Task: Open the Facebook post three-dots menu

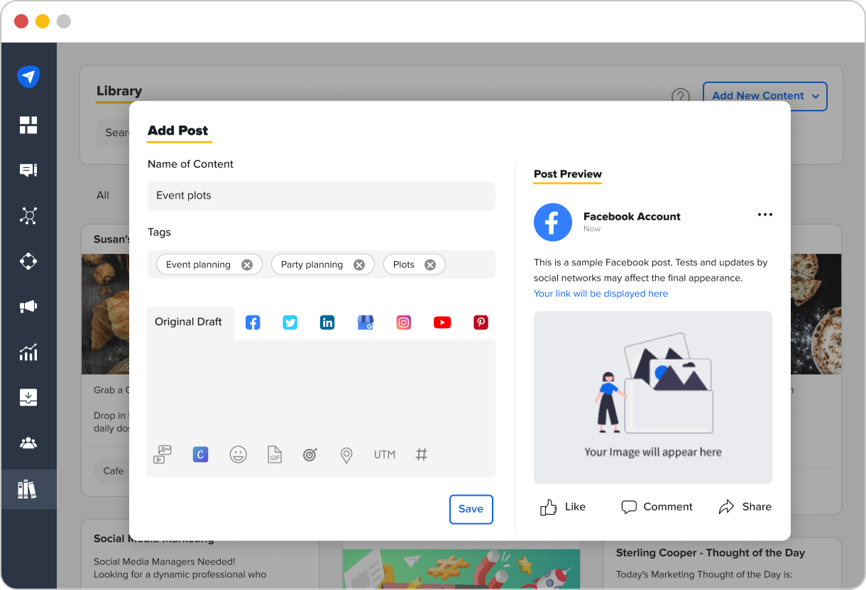Action: [x=765, y=215]
